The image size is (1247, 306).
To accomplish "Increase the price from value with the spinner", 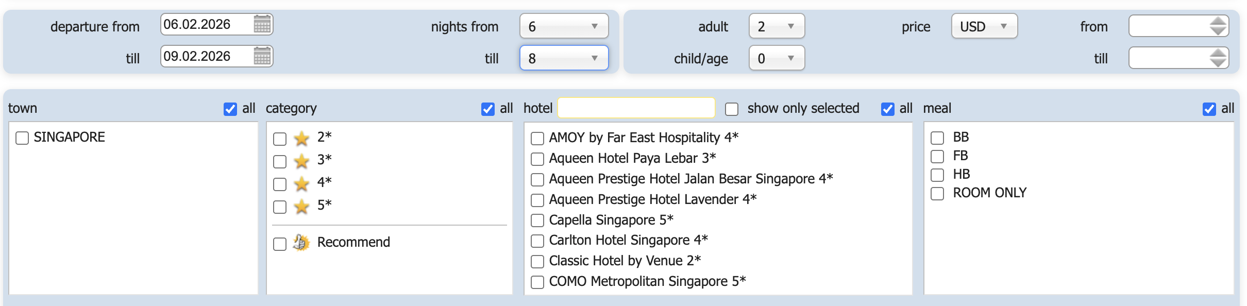I will coord(1218,21).
